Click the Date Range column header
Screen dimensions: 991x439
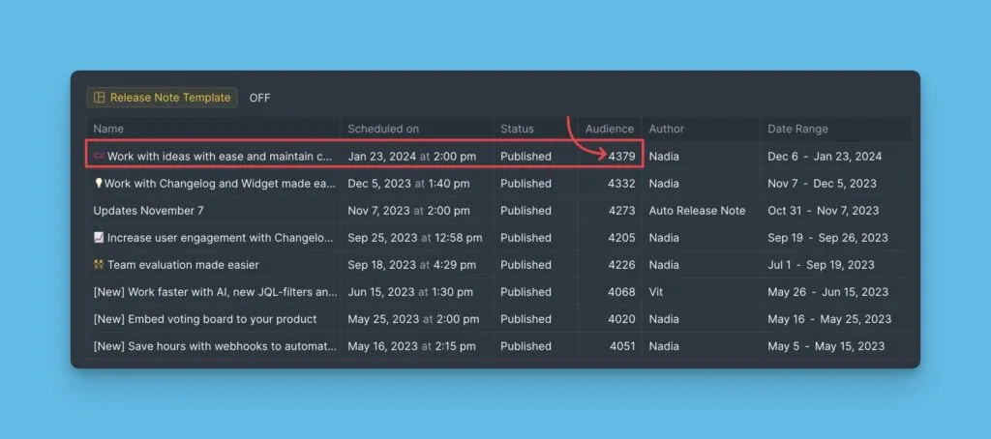[797, 129]
